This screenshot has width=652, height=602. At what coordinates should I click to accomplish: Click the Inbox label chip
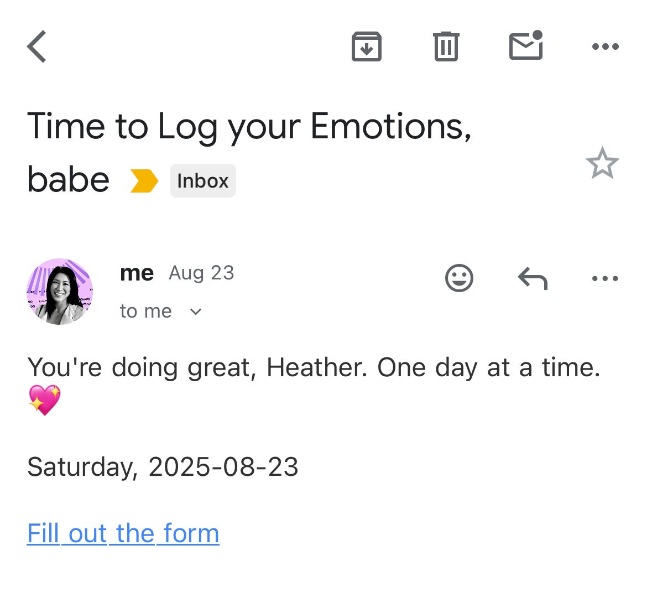[x=203, y=180]
